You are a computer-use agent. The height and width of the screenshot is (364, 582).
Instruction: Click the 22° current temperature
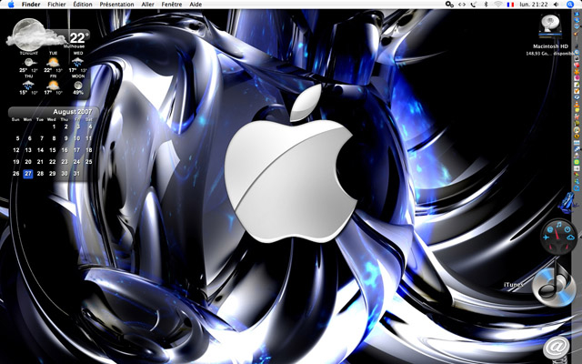(x=79, y=37)
